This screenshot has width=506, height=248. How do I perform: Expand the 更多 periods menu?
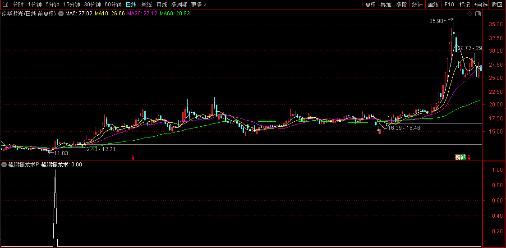coord(198,5)
